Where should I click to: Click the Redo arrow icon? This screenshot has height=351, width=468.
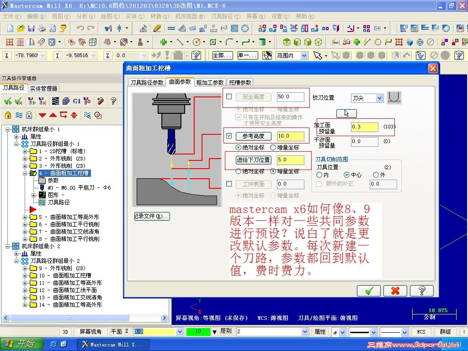(91, 28)
